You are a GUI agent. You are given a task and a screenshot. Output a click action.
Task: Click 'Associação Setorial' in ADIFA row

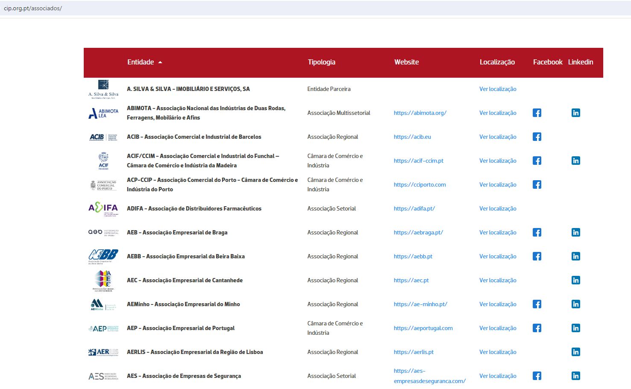(x=332, y=208)
